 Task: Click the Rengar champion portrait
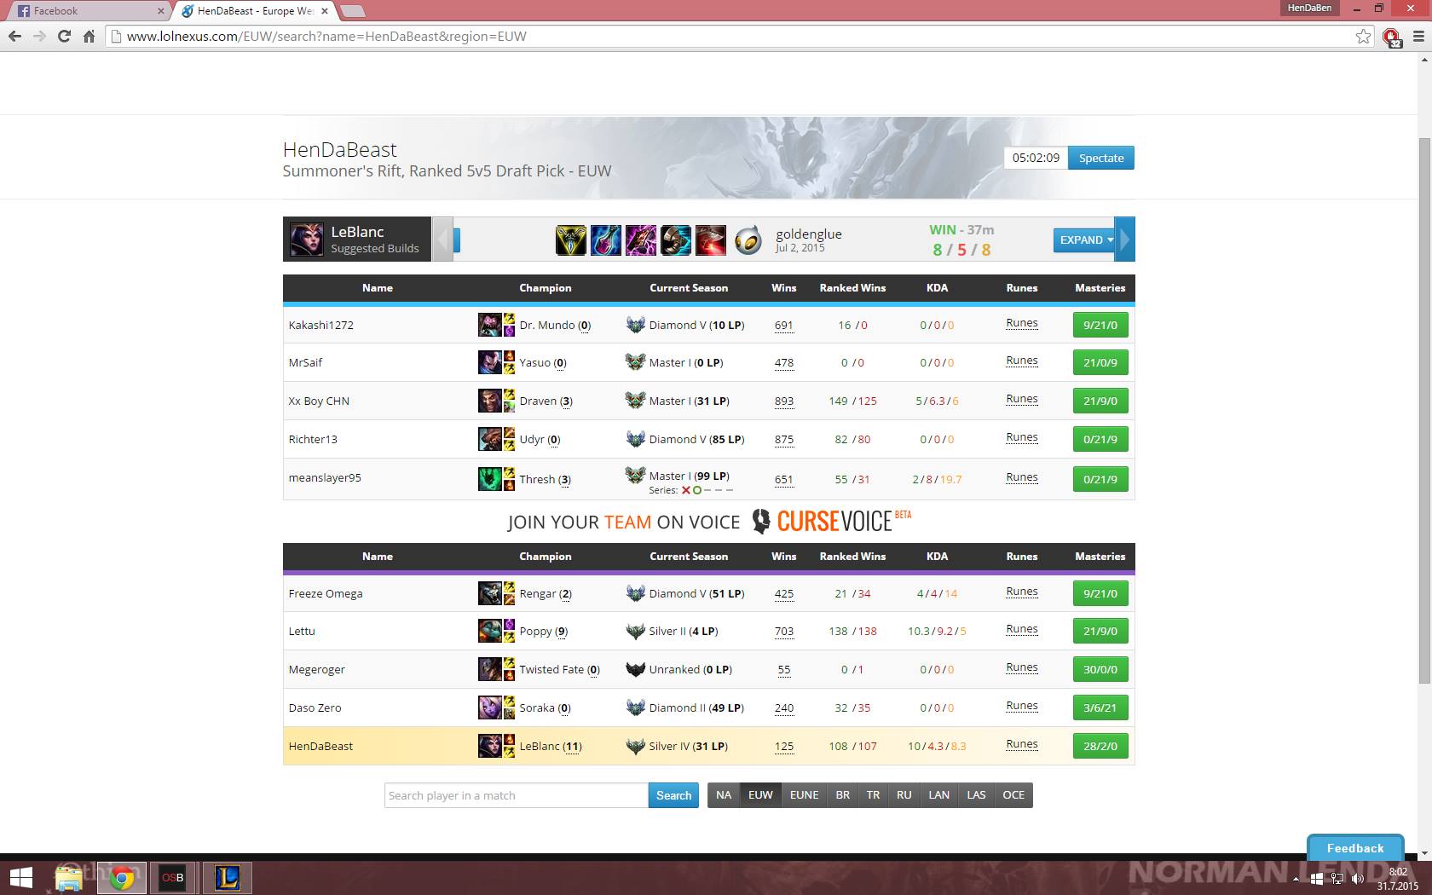pos(490,593)
